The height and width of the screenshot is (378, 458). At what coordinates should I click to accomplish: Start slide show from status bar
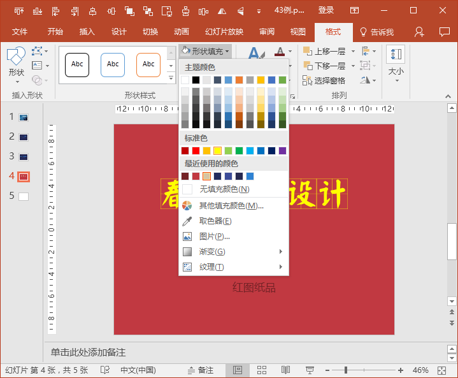[x=310, y=370]
